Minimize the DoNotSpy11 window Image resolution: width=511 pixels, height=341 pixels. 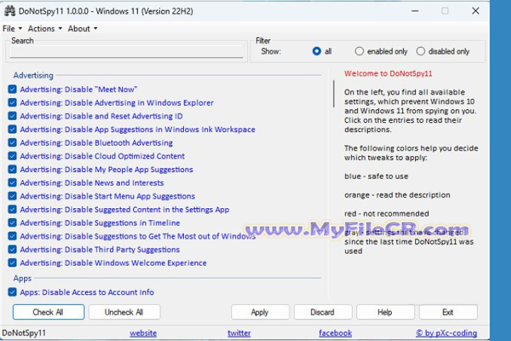click(415, 11)
